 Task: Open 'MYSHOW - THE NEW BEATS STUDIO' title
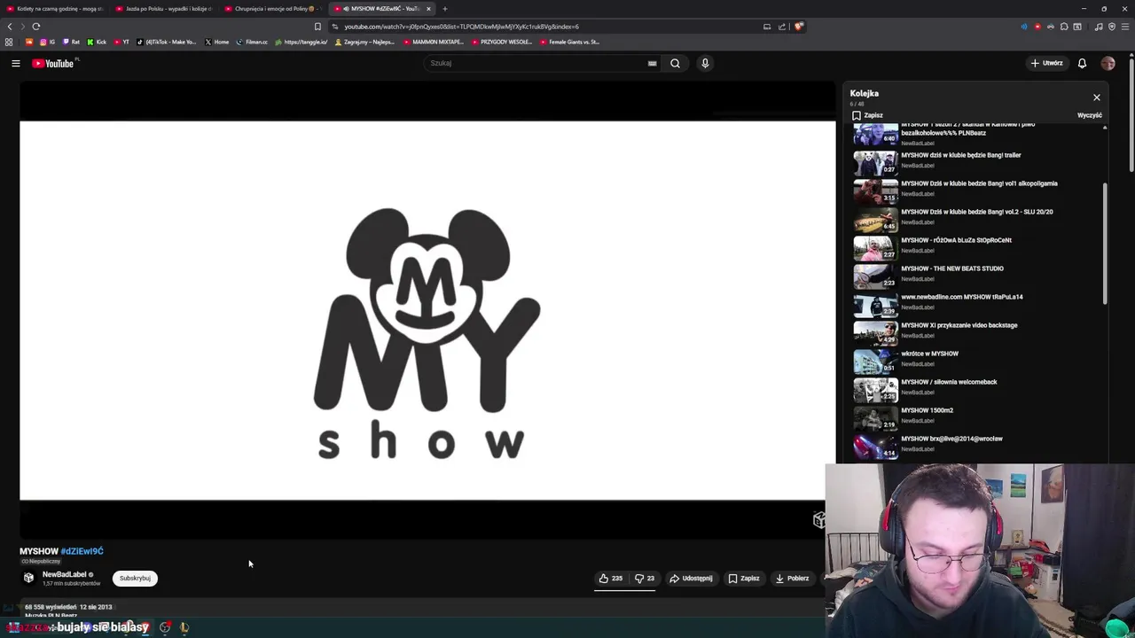[952, 268]
